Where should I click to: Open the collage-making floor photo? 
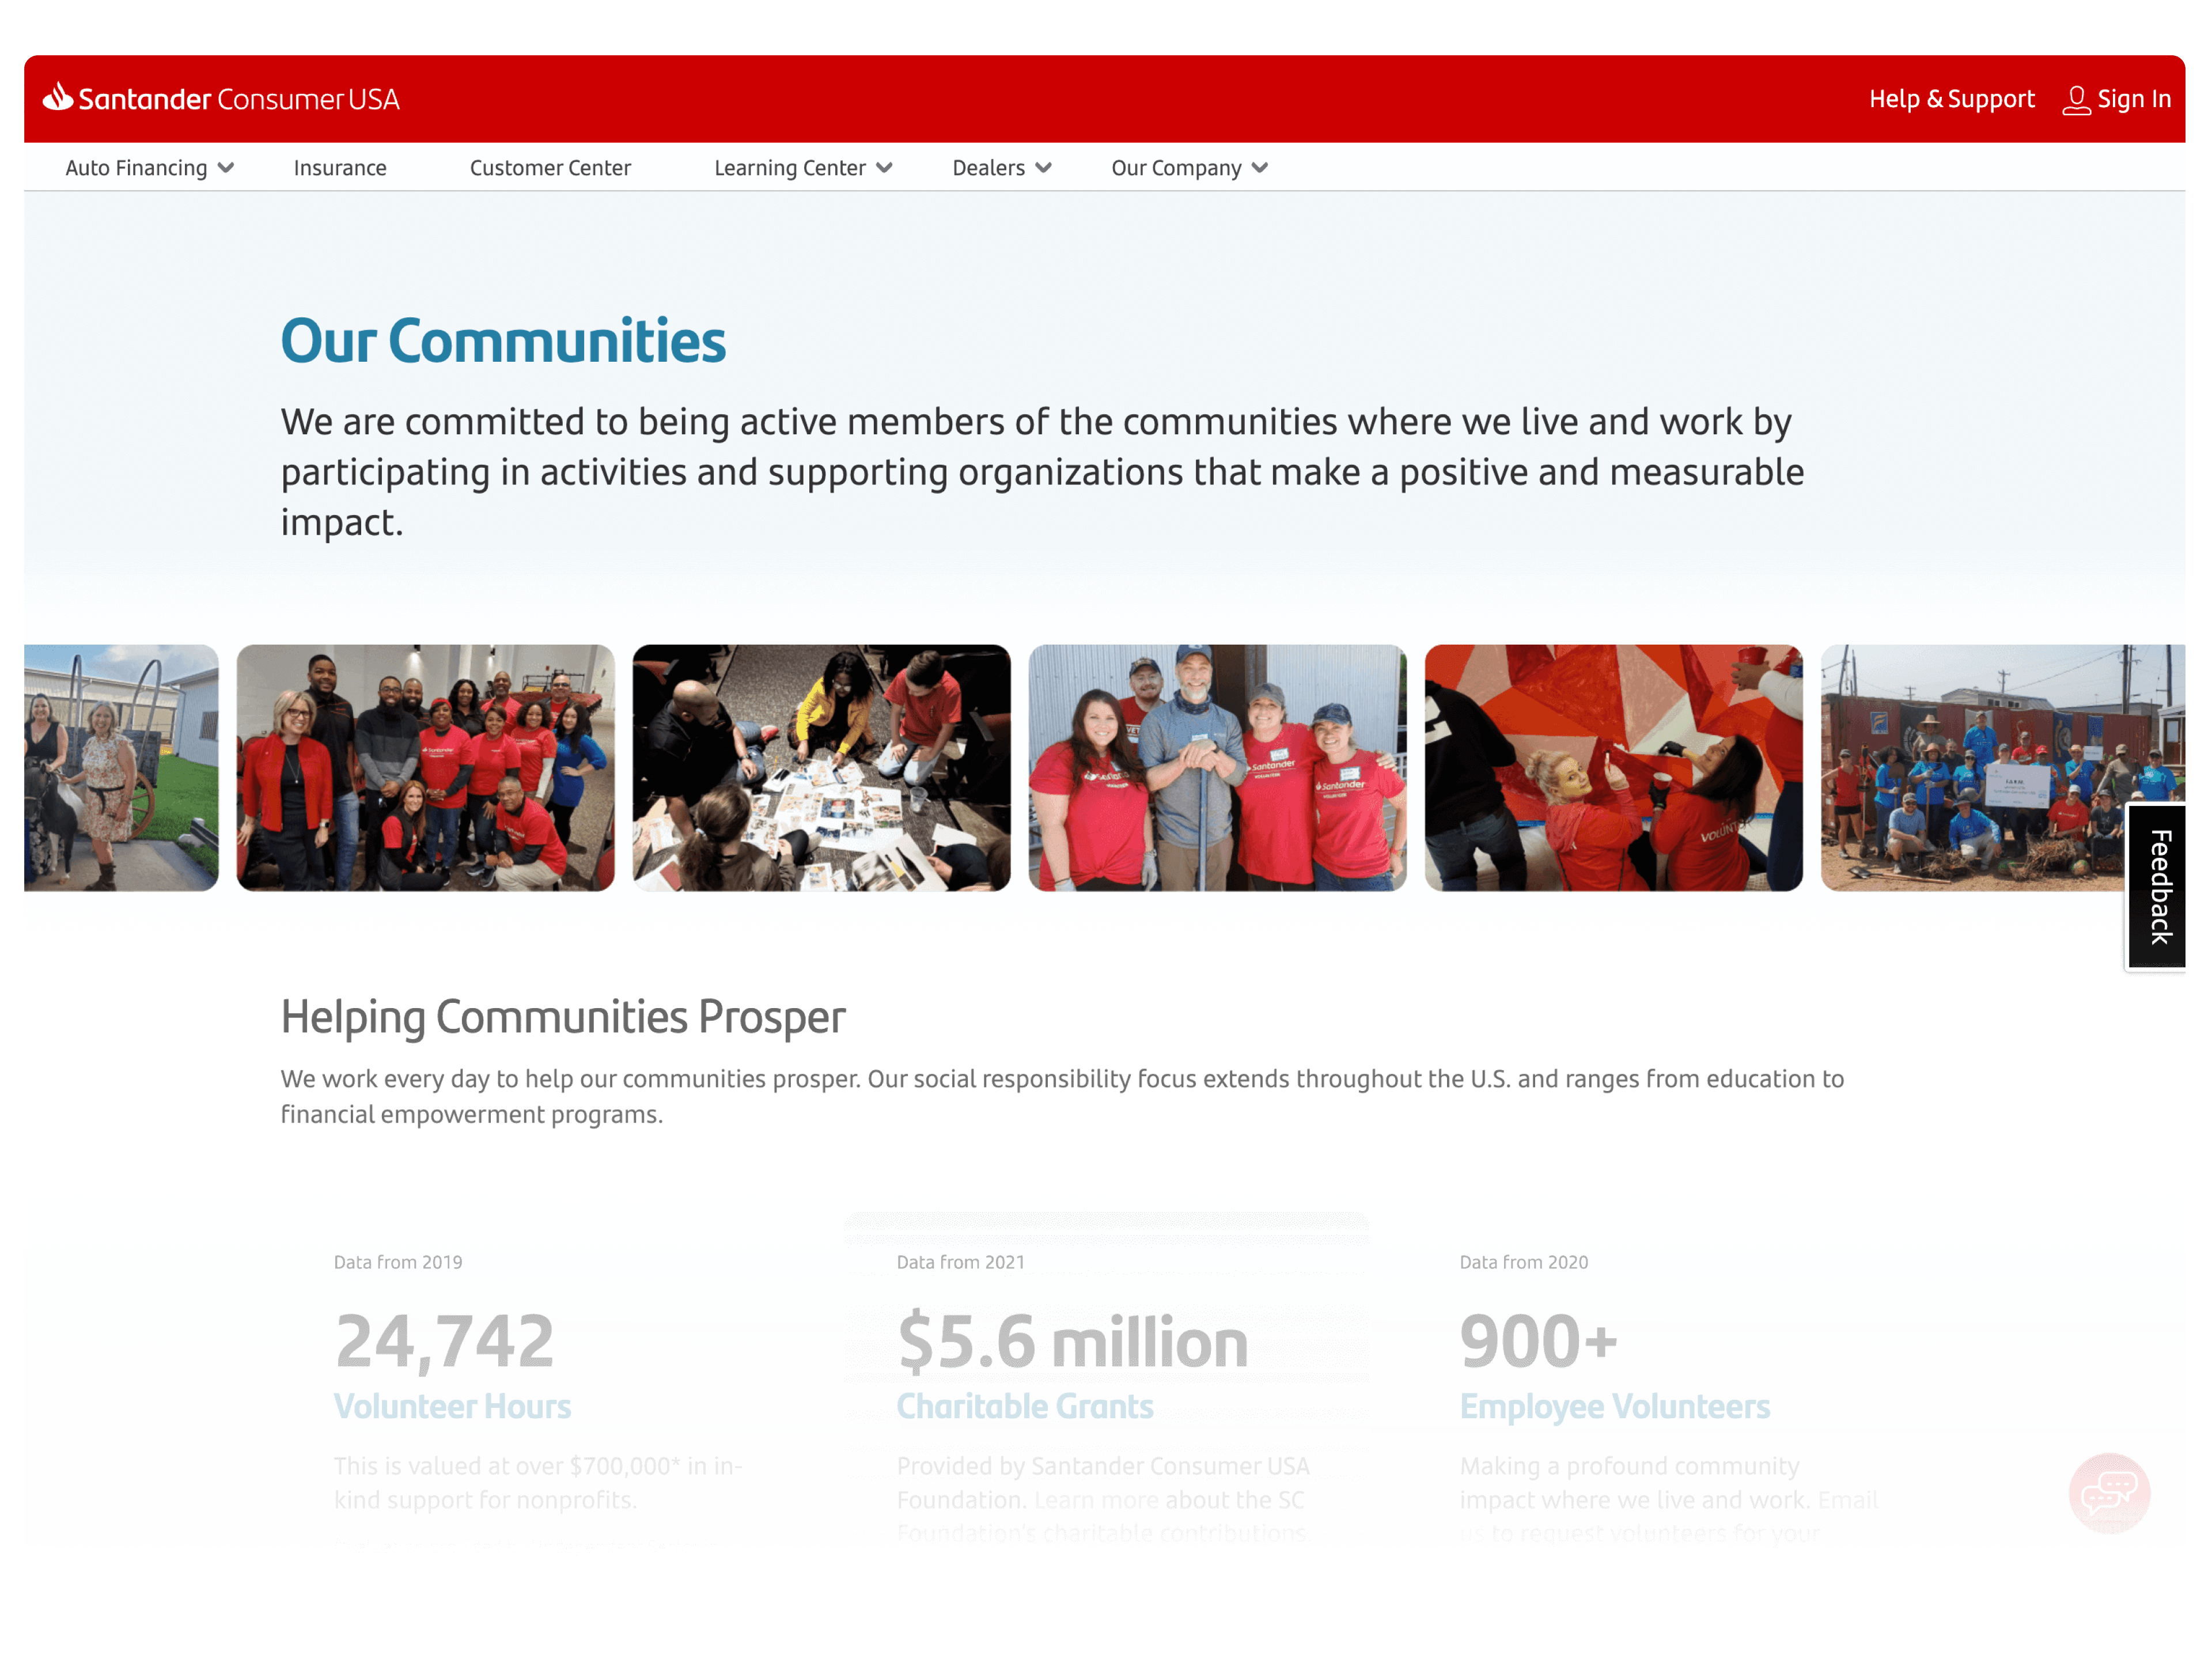point(821,768)
